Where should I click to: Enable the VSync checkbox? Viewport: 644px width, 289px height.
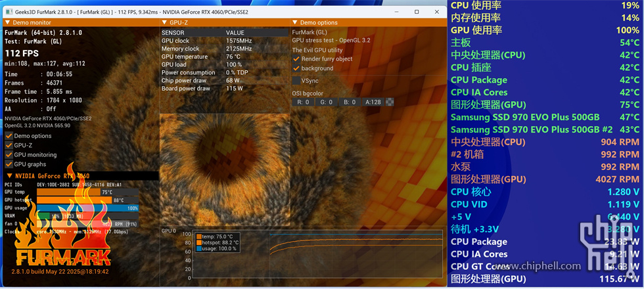(296, 80)
